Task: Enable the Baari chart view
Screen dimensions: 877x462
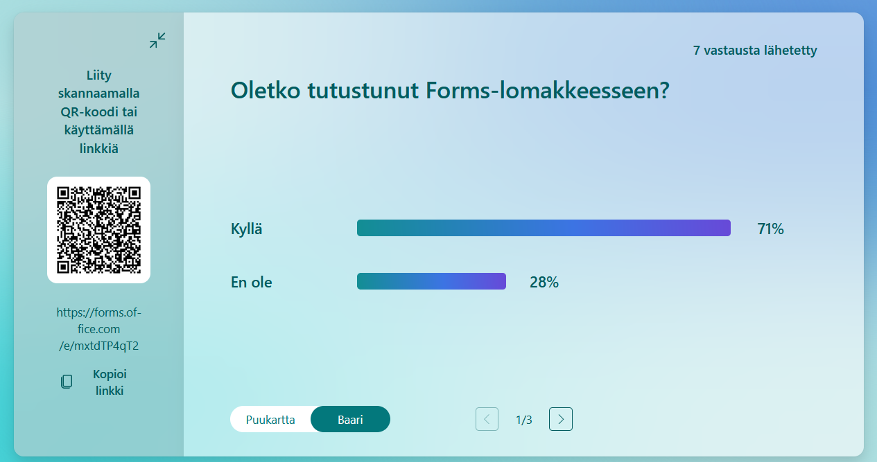Action: 350,419
